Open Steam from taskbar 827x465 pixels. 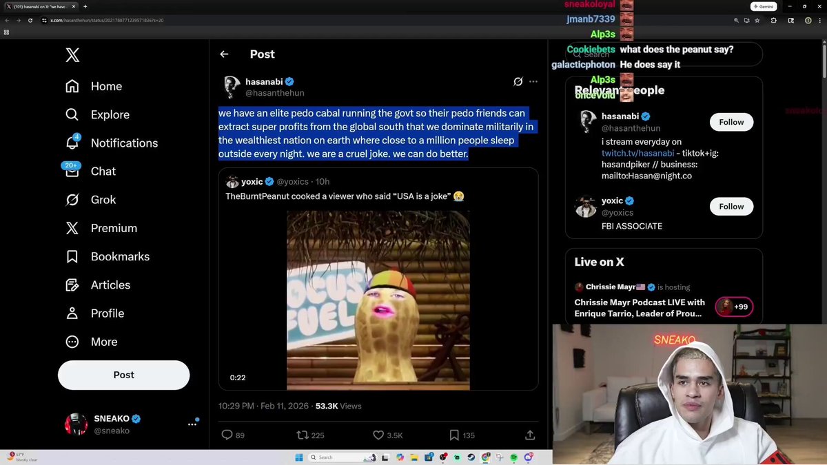(471, 457)
